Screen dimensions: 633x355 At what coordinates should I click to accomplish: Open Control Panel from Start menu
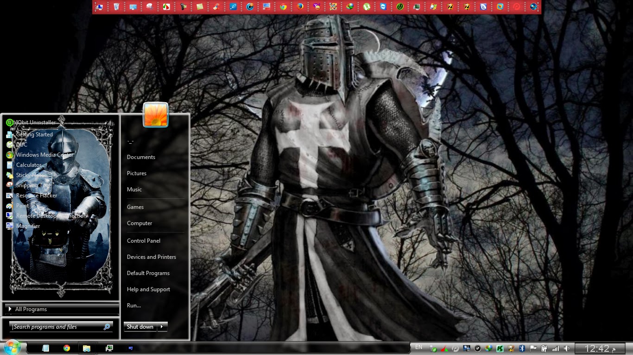point(144,241)
